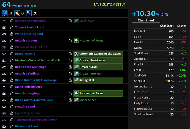Click SAVE CUSTOM SETUP
The height and width of the screenshot is (129, 190).
[110, 5]
